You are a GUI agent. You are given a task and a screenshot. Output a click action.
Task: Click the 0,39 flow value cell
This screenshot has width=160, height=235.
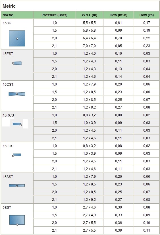pyautogui.click(x=119, y=230)
